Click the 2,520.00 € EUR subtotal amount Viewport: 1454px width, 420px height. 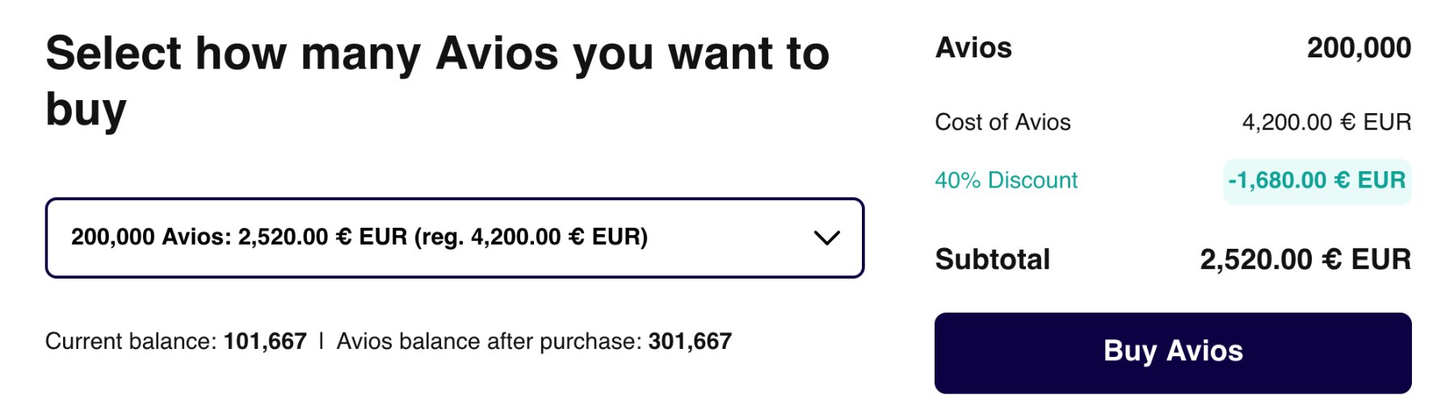click(1305, 259)
